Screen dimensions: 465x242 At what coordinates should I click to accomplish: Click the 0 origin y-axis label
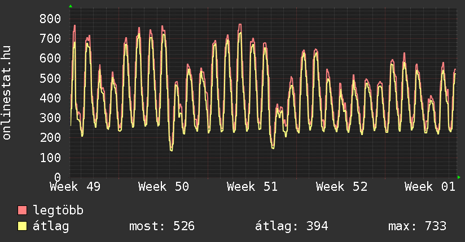pyautogui.click(x=57, y=177)
